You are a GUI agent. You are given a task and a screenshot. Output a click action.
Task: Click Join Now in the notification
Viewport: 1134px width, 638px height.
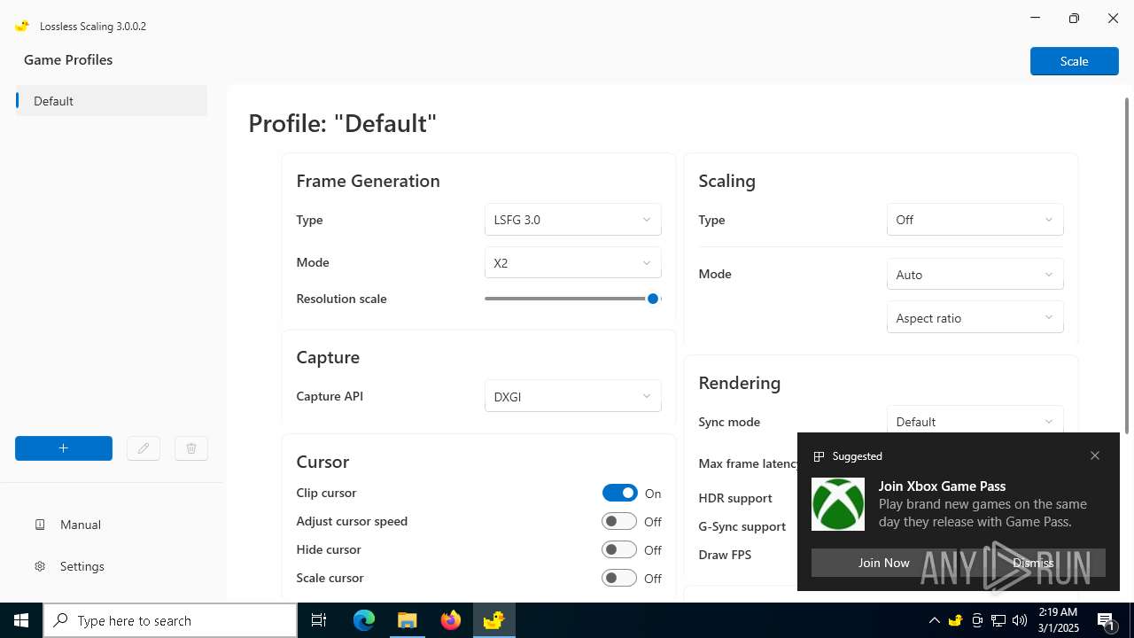click(x=883, y=563)
